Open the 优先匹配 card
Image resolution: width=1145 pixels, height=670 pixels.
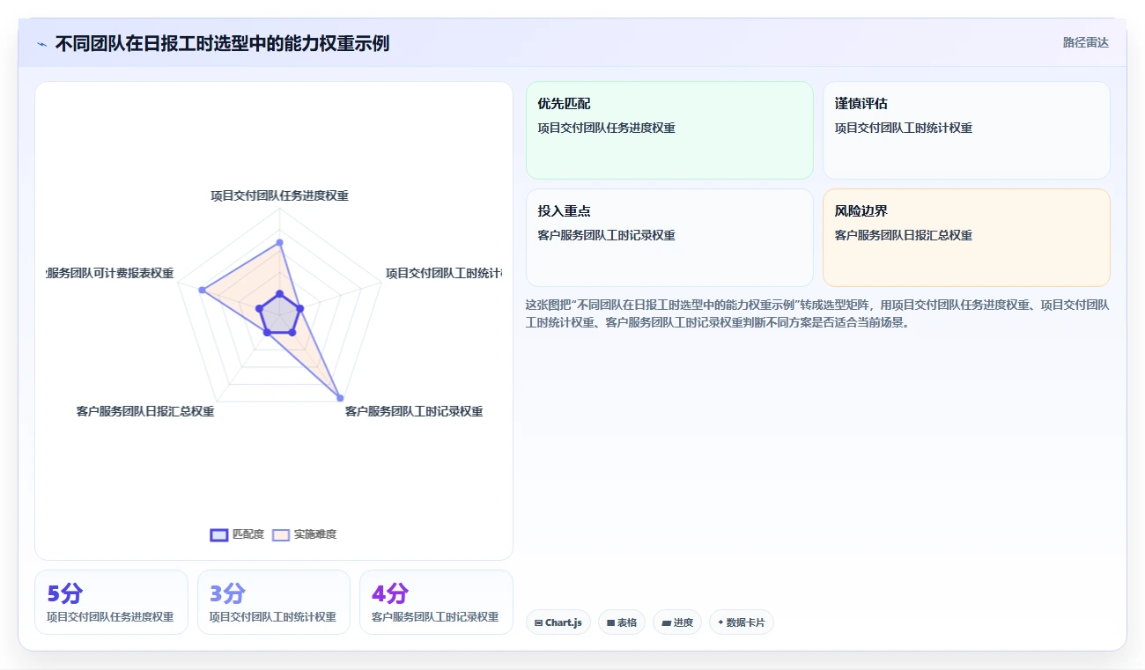pos(669,130)
